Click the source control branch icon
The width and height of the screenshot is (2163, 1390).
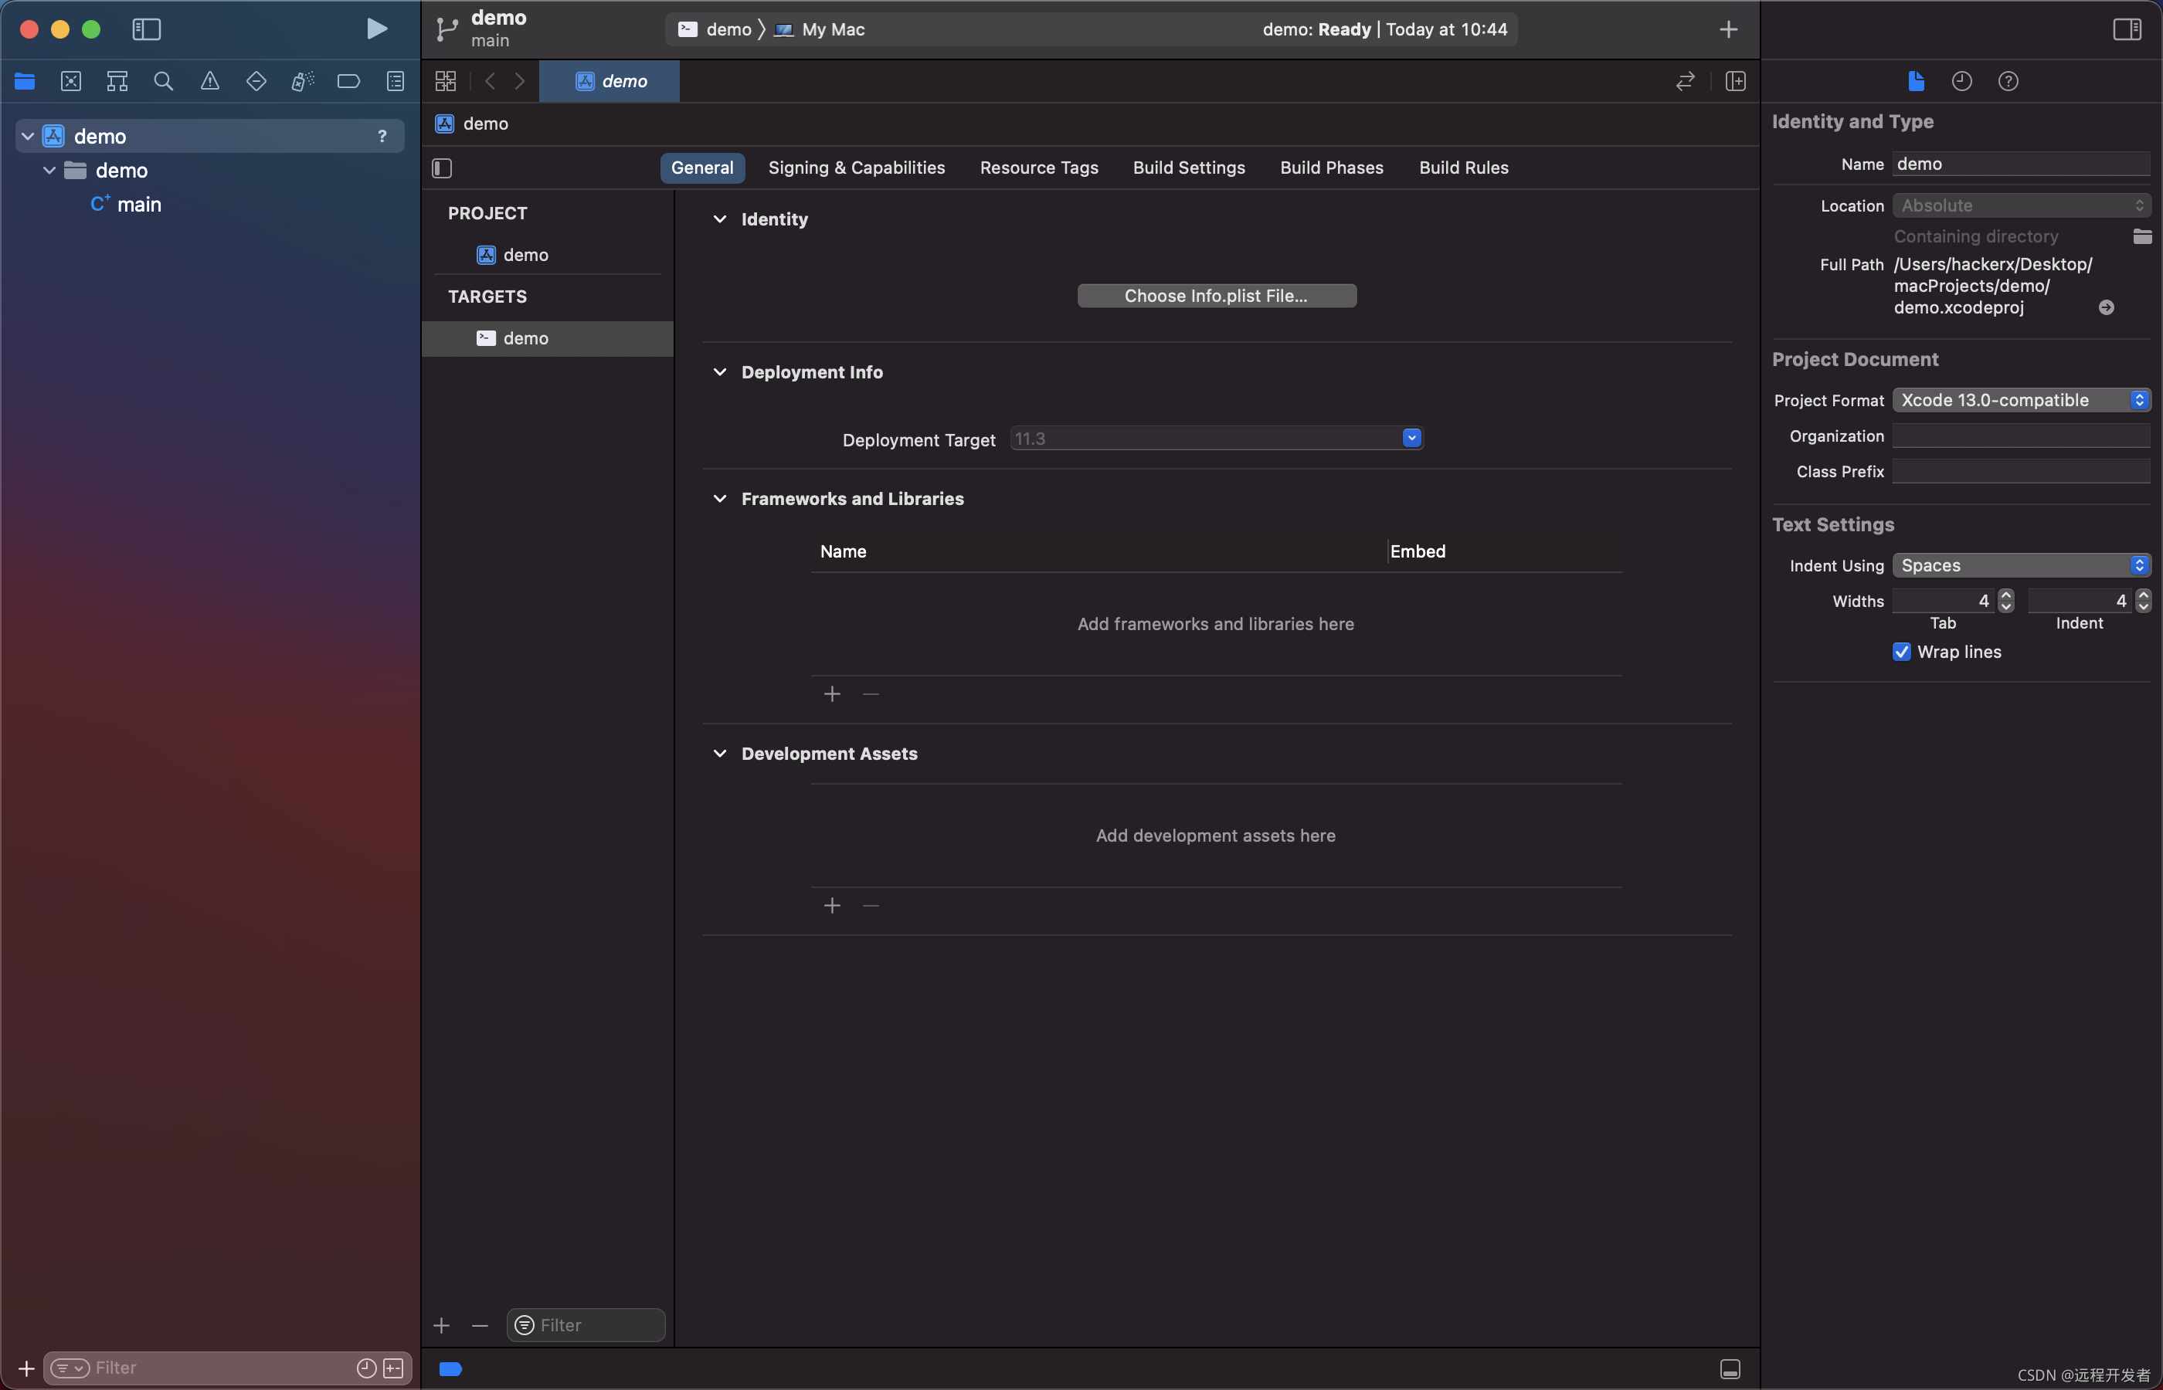(447, 29)
